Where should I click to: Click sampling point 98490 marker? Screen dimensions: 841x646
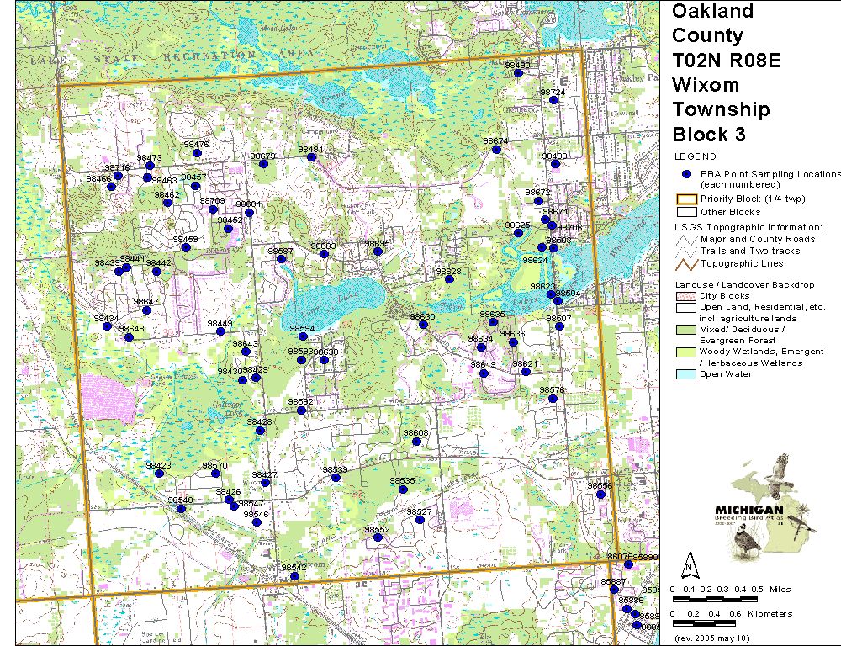coord(519,74)
